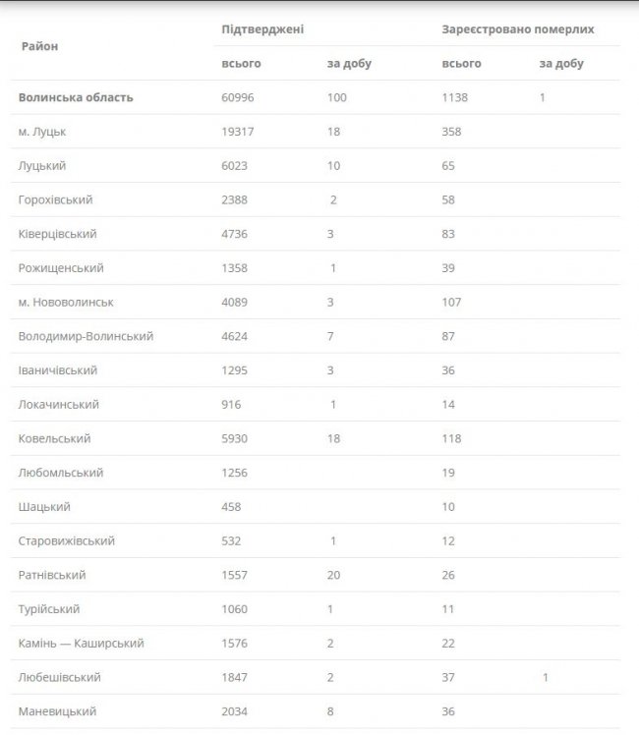The width and height of the screenshot is (639, 735).
Task: Select the Шацький row label
Action: 44,507
